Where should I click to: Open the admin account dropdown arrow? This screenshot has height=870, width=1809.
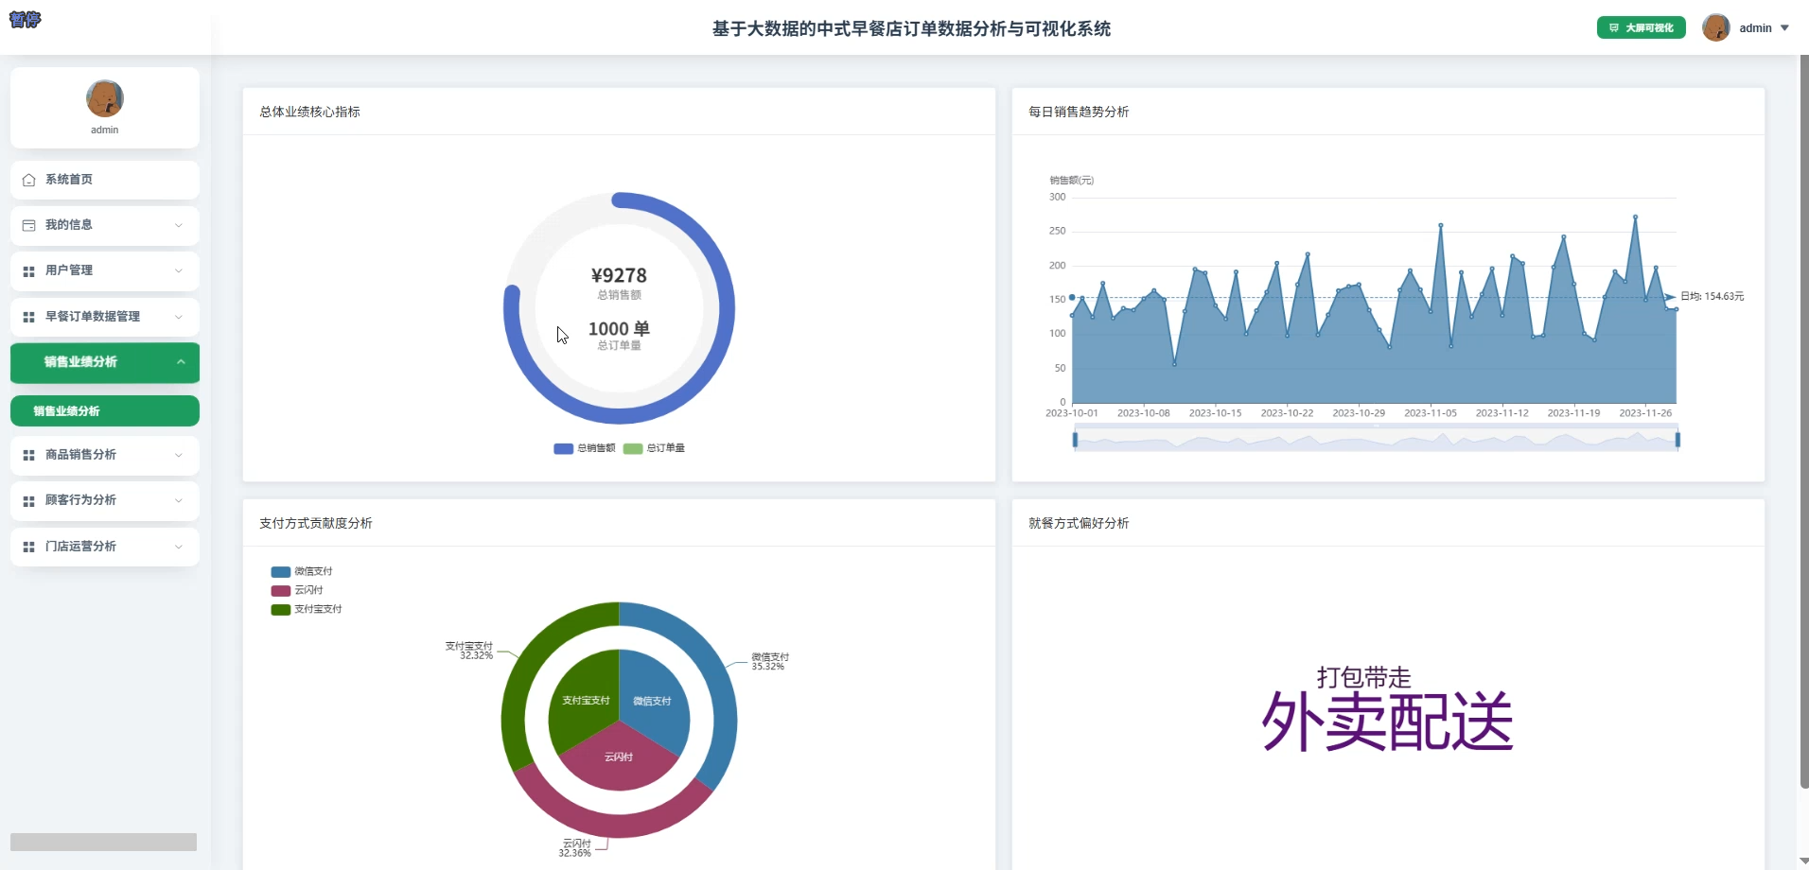click(1784, 28)
